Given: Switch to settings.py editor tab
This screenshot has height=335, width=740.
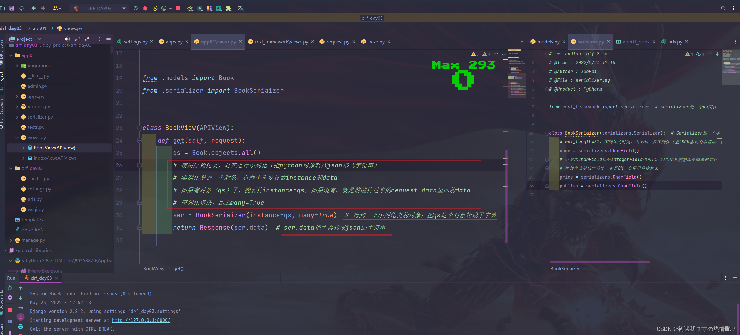Looking at the screenshot, I should click(135, 42).
